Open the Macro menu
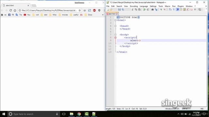The width and height of the screenshot is (209, 117). [x=168, y=6]
